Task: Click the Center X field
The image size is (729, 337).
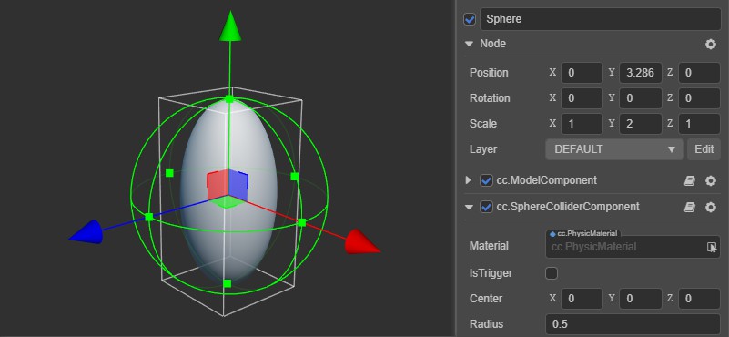Action: (582, 299)
